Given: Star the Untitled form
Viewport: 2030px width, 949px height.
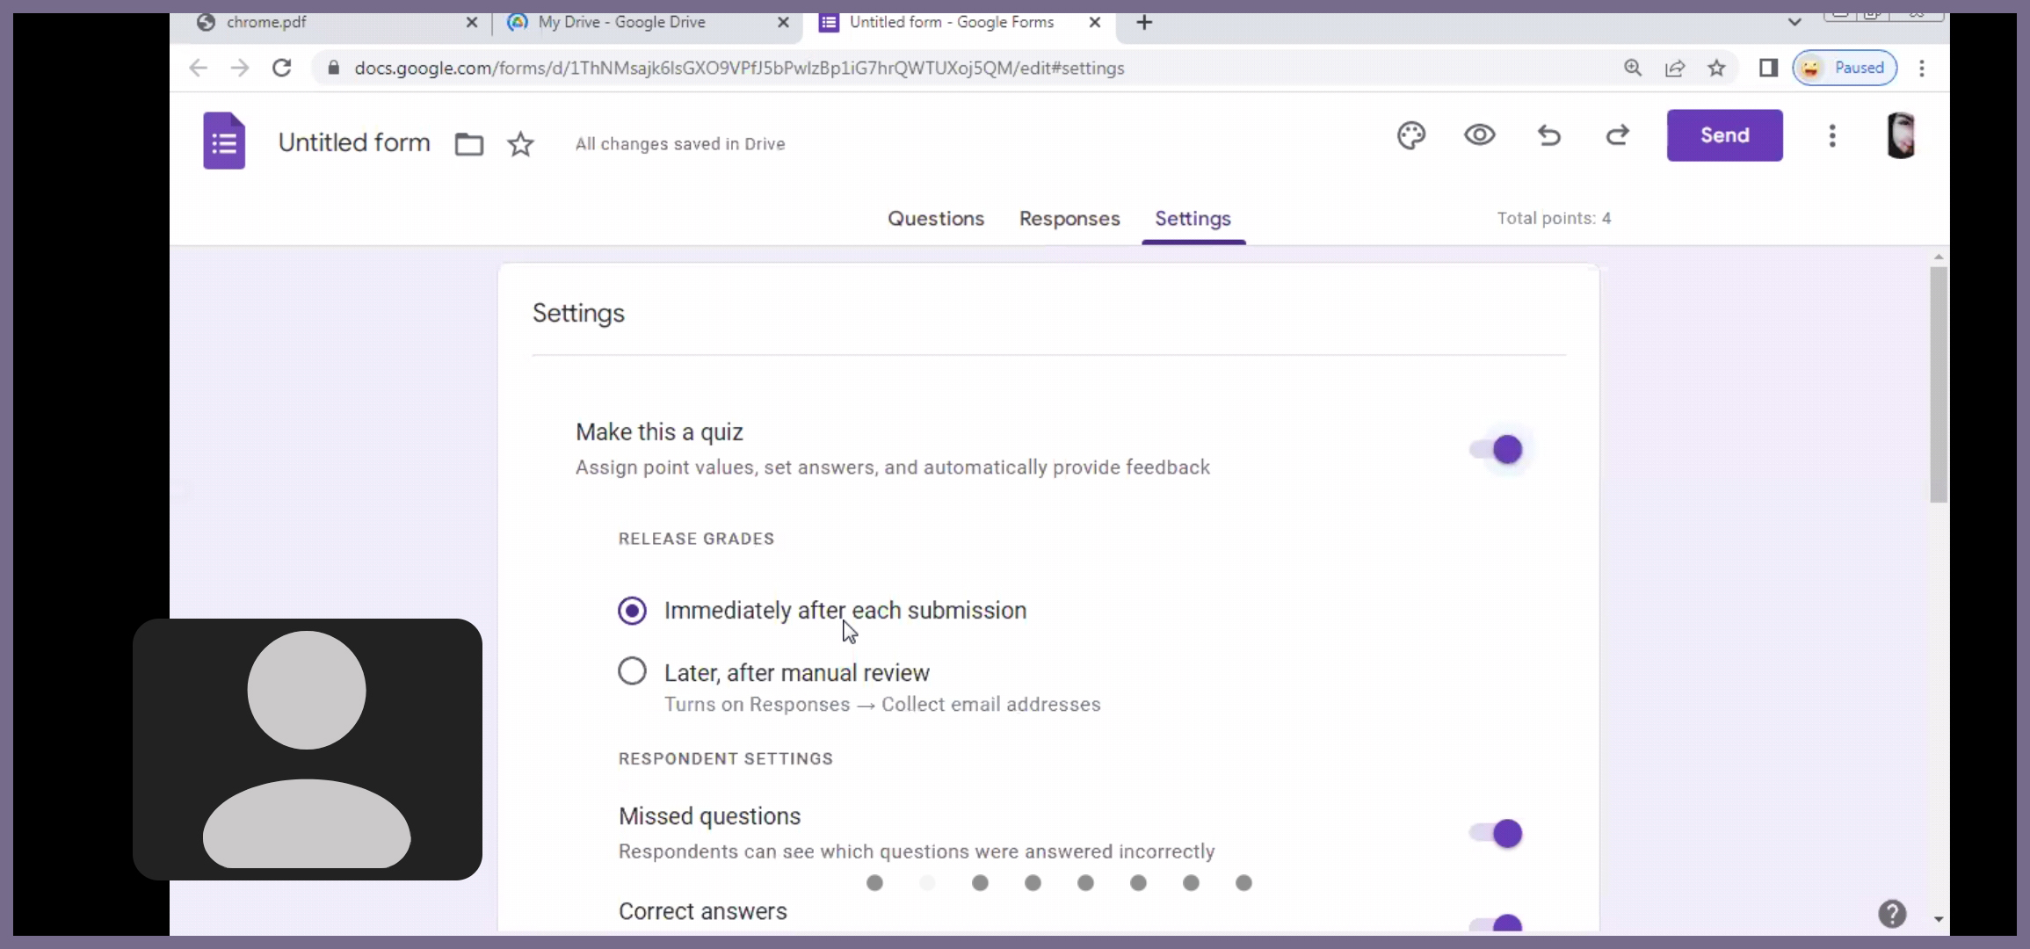Looking at the screenshot, I should 520,143.
